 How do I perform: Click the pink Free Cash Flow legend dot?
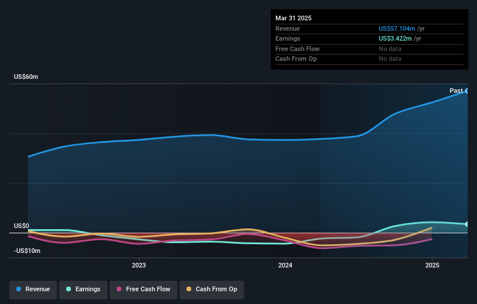click(119, 289)
